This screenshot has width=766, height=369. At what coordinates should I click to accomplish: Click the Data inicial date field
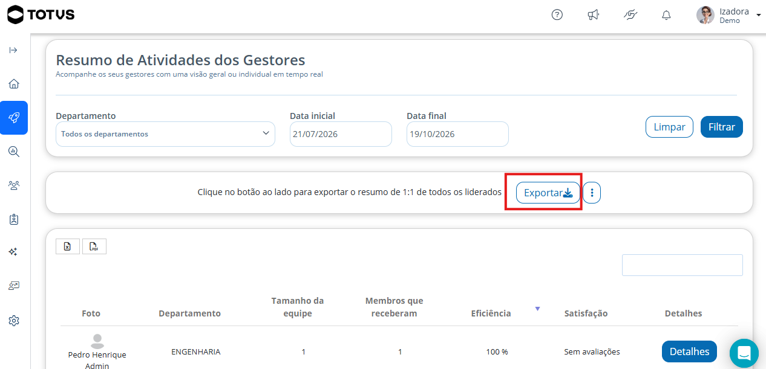pos(341,134)
